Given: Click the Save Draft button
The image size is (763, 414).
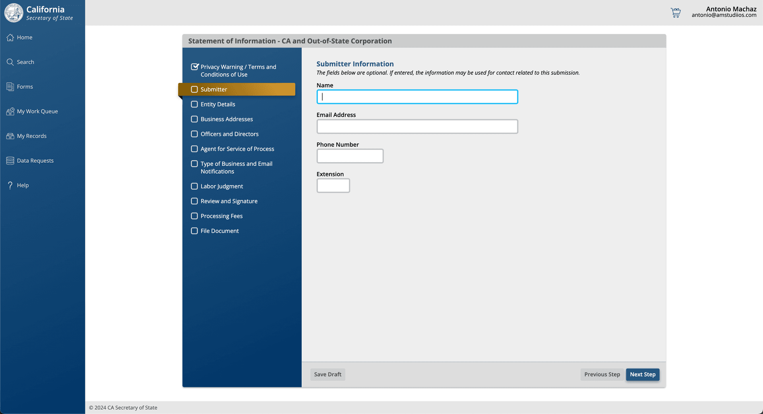Looking at the screenshot, I should (x=327, y=374).
